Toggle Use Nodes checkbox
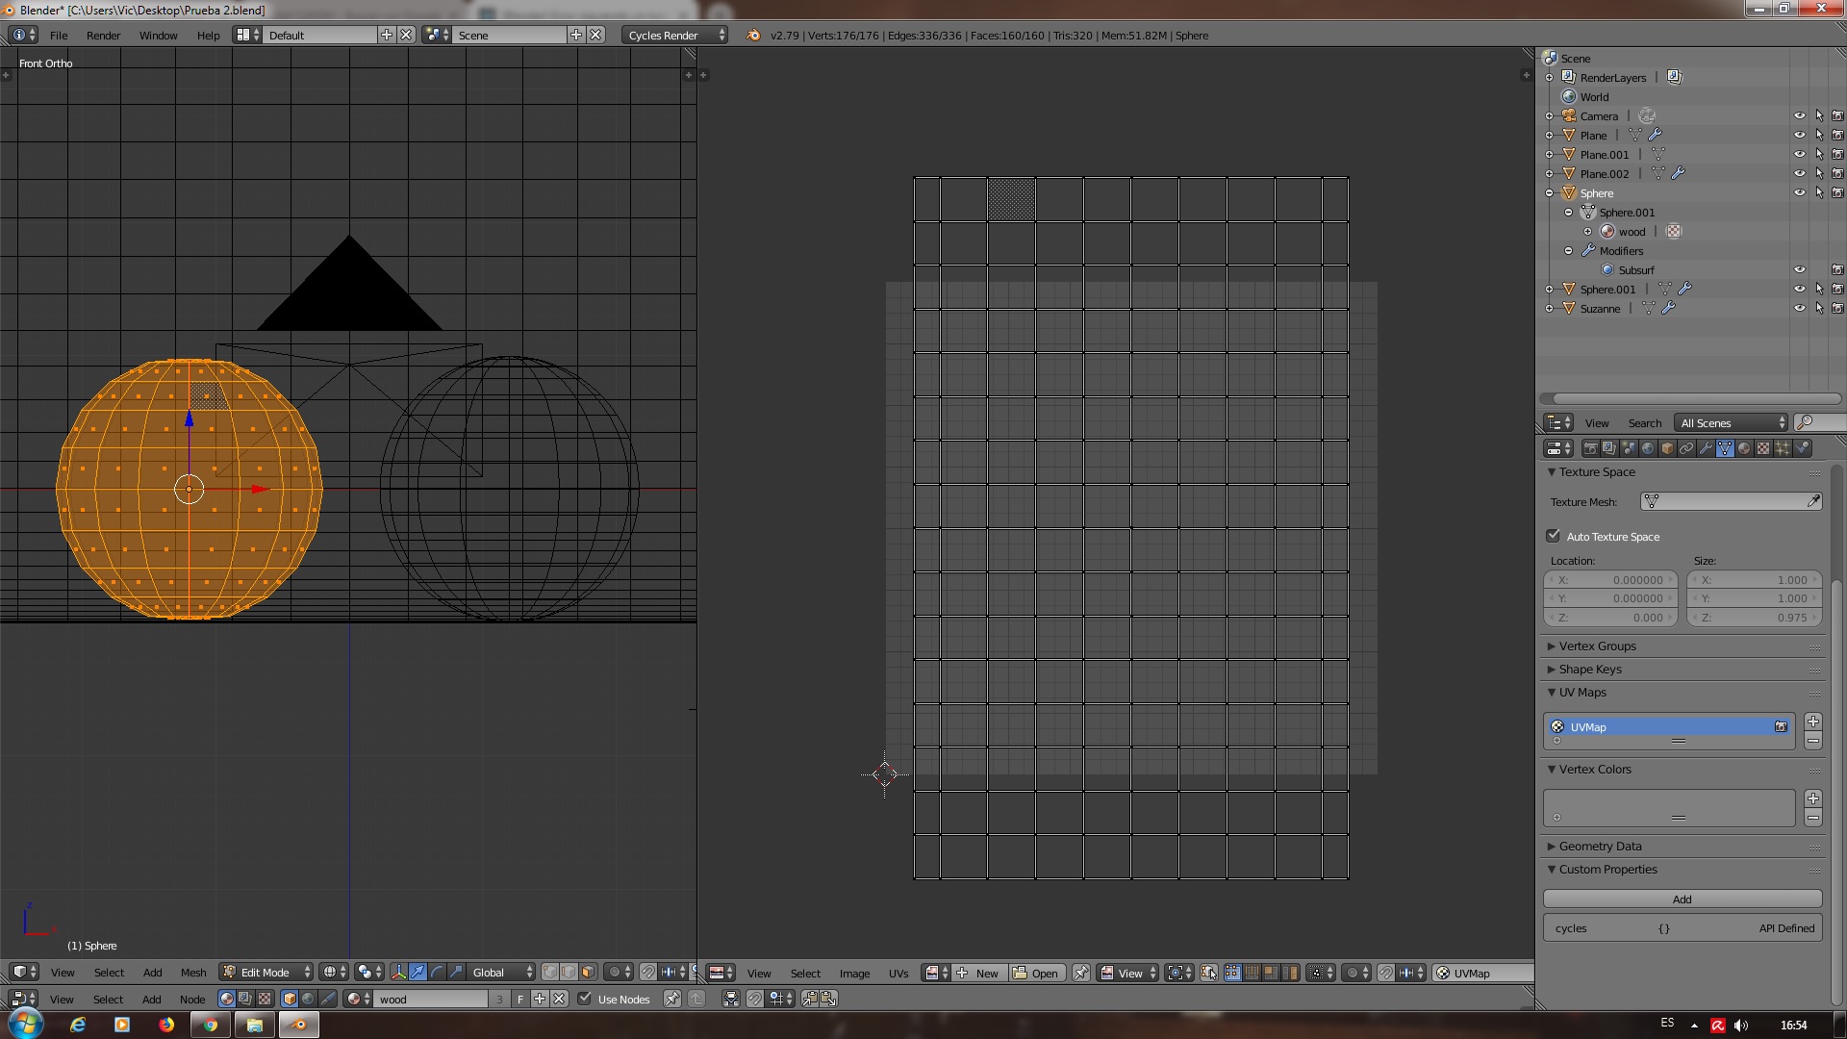The height and width of the screenshot is (1039, 1847). point(584,999)
